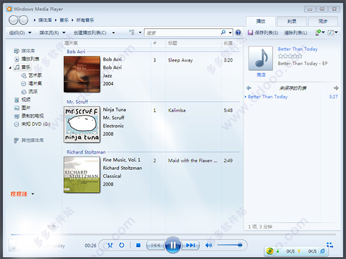Switch to the 播放 tab
The width and height of the screenshot is (346, 259).
(261, 21)
